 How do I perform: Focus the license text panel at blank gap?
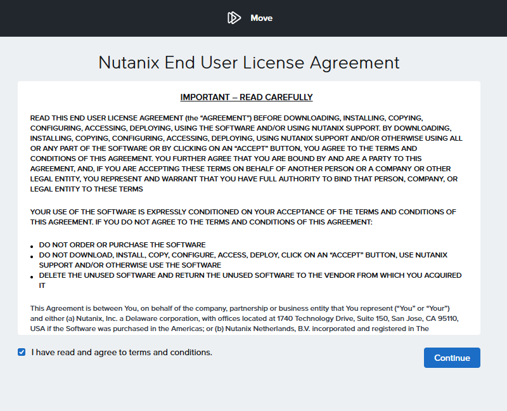tap(253, 200)
